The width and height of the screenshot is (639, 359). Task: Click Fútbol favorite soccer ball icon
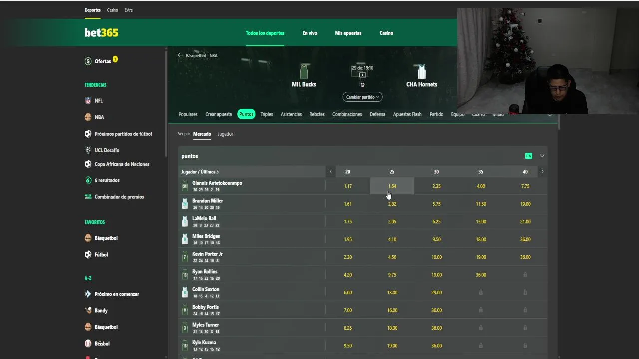[x=88, y=255]
